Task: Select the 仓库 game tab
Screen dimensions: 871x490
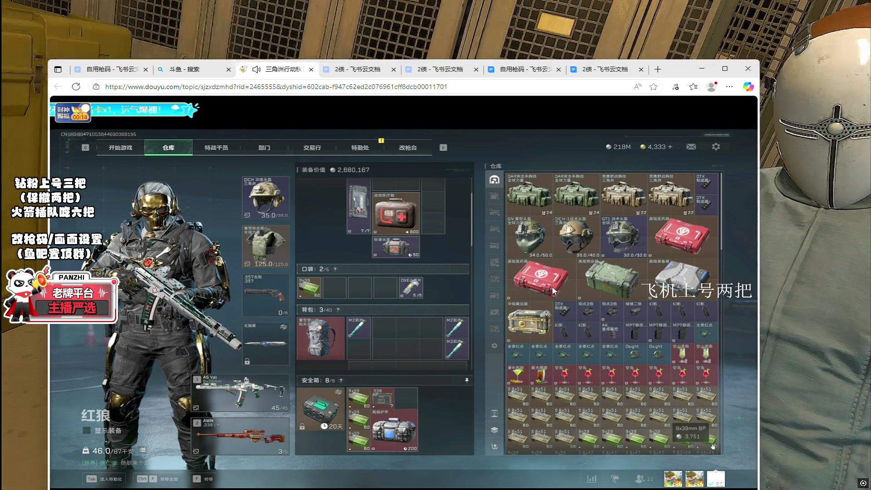Action: click(x=168, y=148)
